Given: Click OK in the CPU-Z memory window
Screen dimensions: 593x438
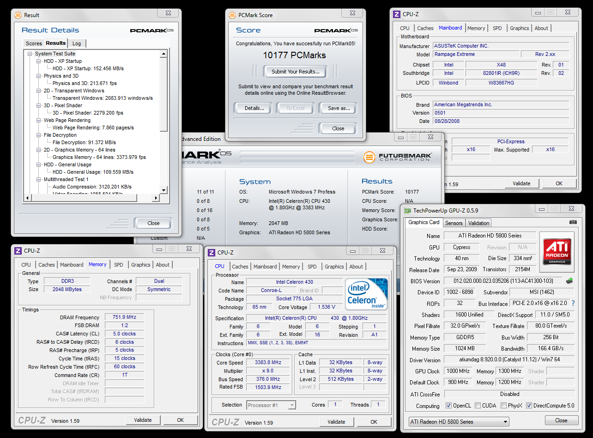Looking at the screenshot, I should (x=180, y=420).
